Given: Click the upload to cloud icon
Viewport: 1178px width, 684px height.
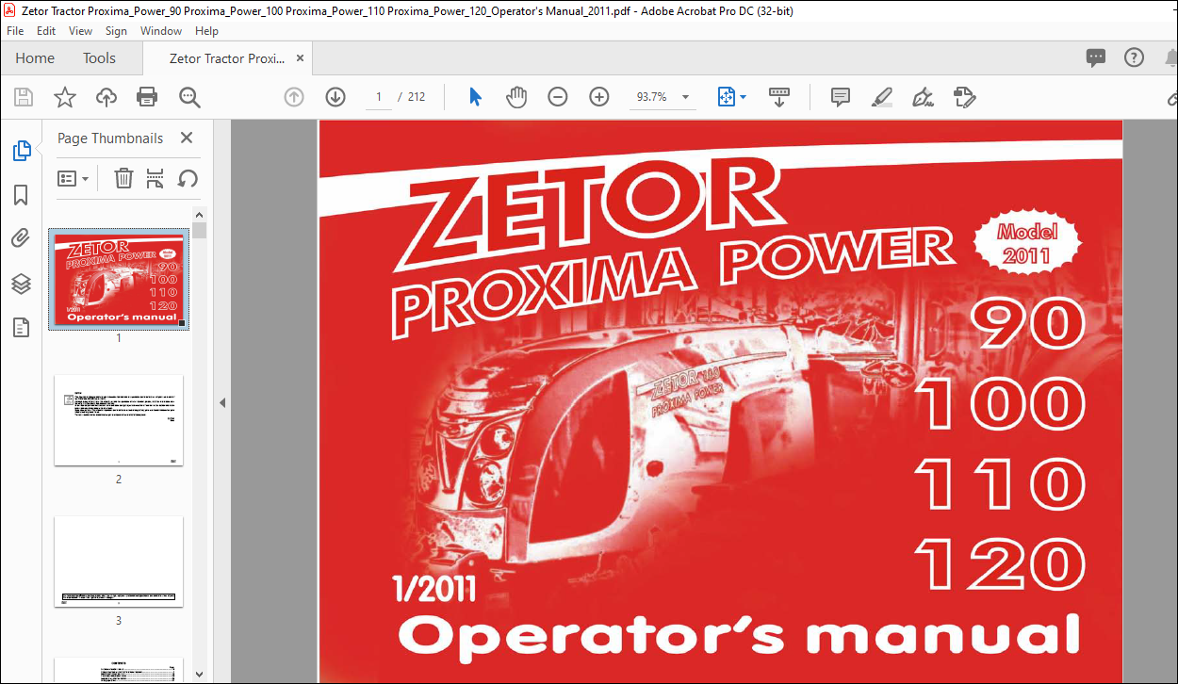Looking at the screenshot, I should (106, 97).
